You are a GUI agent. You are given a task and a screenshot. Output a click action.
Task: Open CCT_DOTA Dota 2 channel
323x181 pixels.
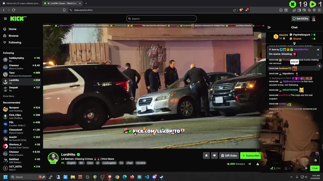coord(21,168)
